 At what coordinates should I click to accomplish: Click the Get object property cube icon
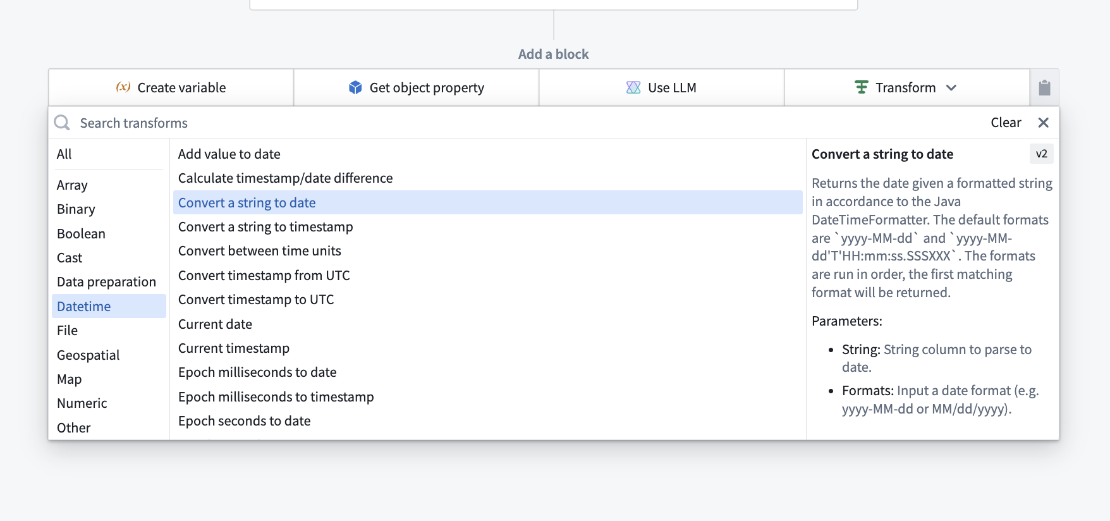click(355, 87)
